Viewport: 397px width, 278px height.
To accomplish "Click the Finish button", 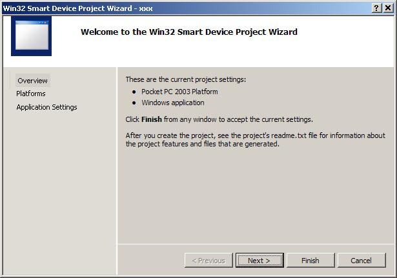I will [310, 261].
